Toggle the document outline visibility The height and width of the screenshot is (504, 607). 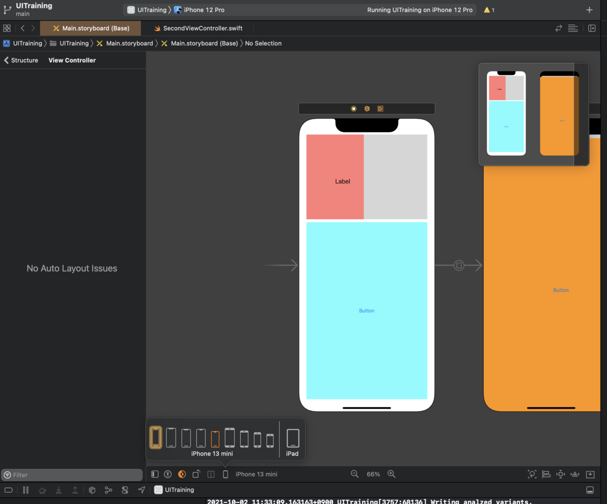[x=155, y=474]
